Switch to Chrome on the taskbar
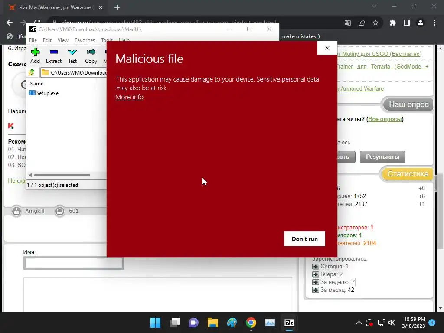 coord(251,323)
